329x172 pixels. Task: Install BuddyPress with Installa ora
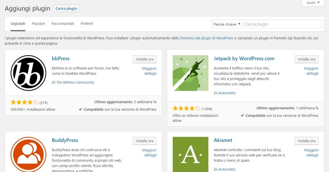[x=145, y=141]
